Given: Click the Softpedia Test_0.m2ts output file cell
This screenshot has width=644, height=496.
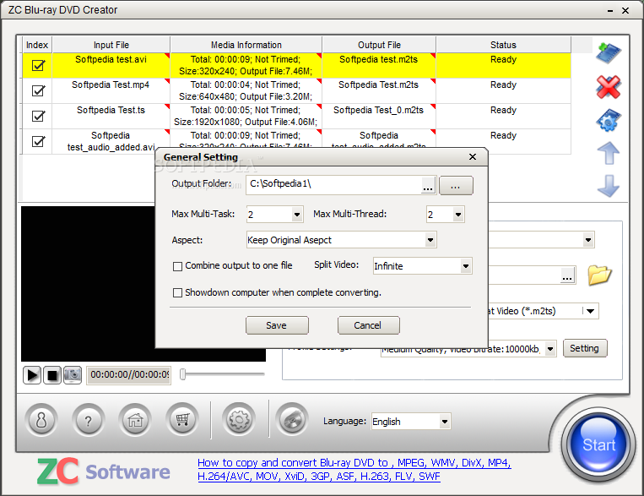Looking at the screenshot, I should point(379,116).
